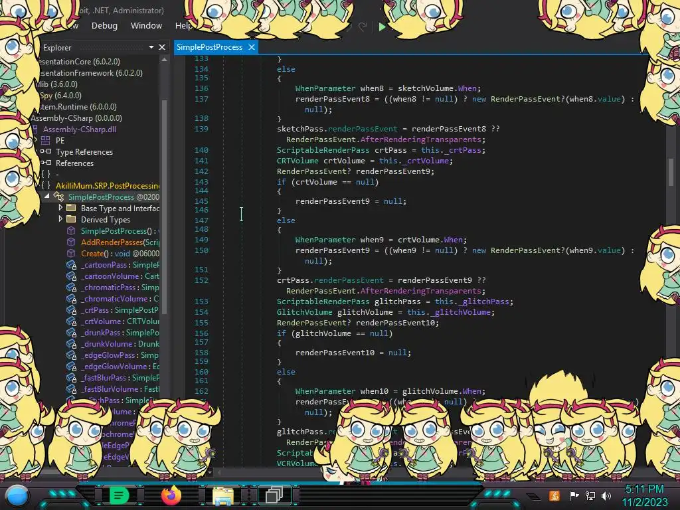The width and height of the screenshot is (680, 510).
Task: Click the green Start debugging play icon
Action: (382, 27)
